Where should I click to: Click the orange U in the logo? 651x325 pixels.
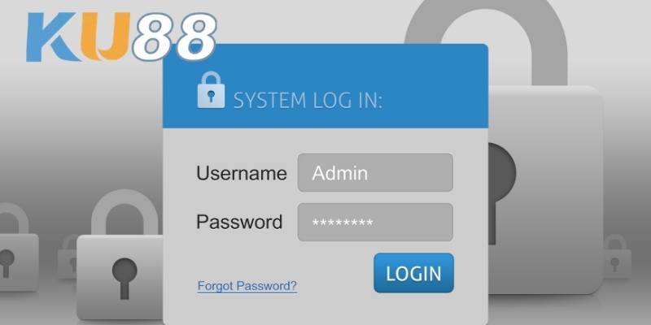106,37
